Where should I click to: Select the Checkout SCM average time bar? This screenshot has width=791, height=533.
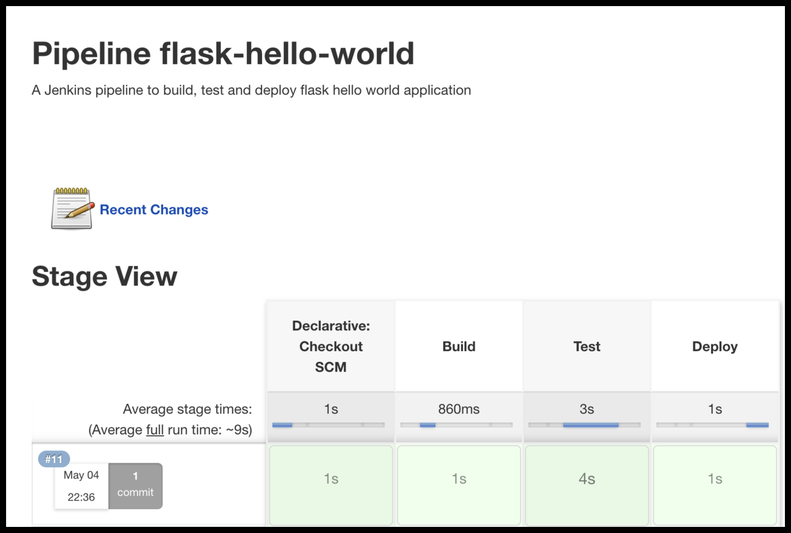[x=329, y=425]
